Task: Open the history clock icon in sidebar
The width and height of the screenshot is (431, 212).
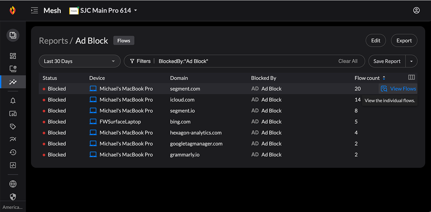Action: click(x=13, y=152)
